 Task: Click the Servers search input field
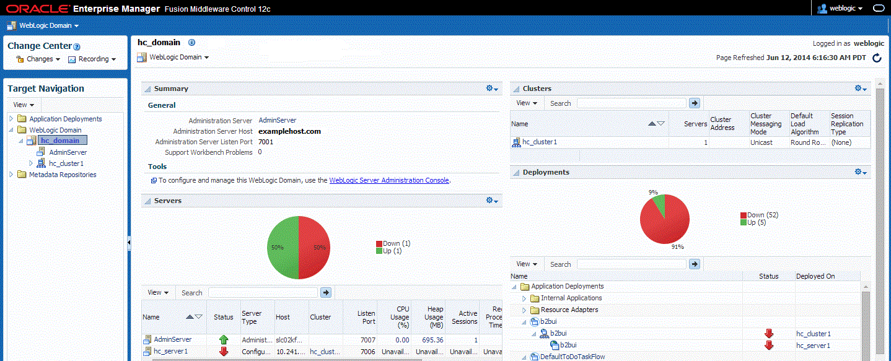click(x=263, y=292)
